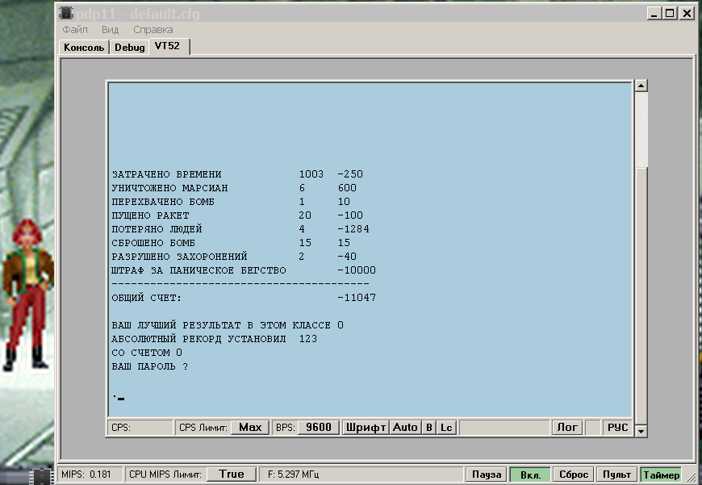Toggle the Пауза button
The image size is (702, 485).
(487, 475)
